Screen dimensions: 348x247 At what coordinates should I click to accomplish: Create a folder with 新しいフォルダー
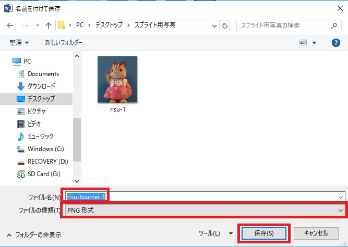(64, 42)
